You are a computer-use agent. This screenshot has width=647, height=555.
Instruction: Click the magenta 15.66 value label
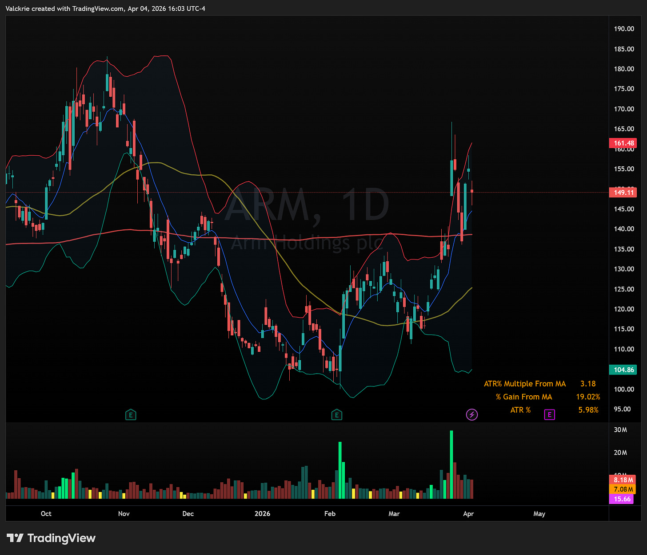(x=622, y=499)
